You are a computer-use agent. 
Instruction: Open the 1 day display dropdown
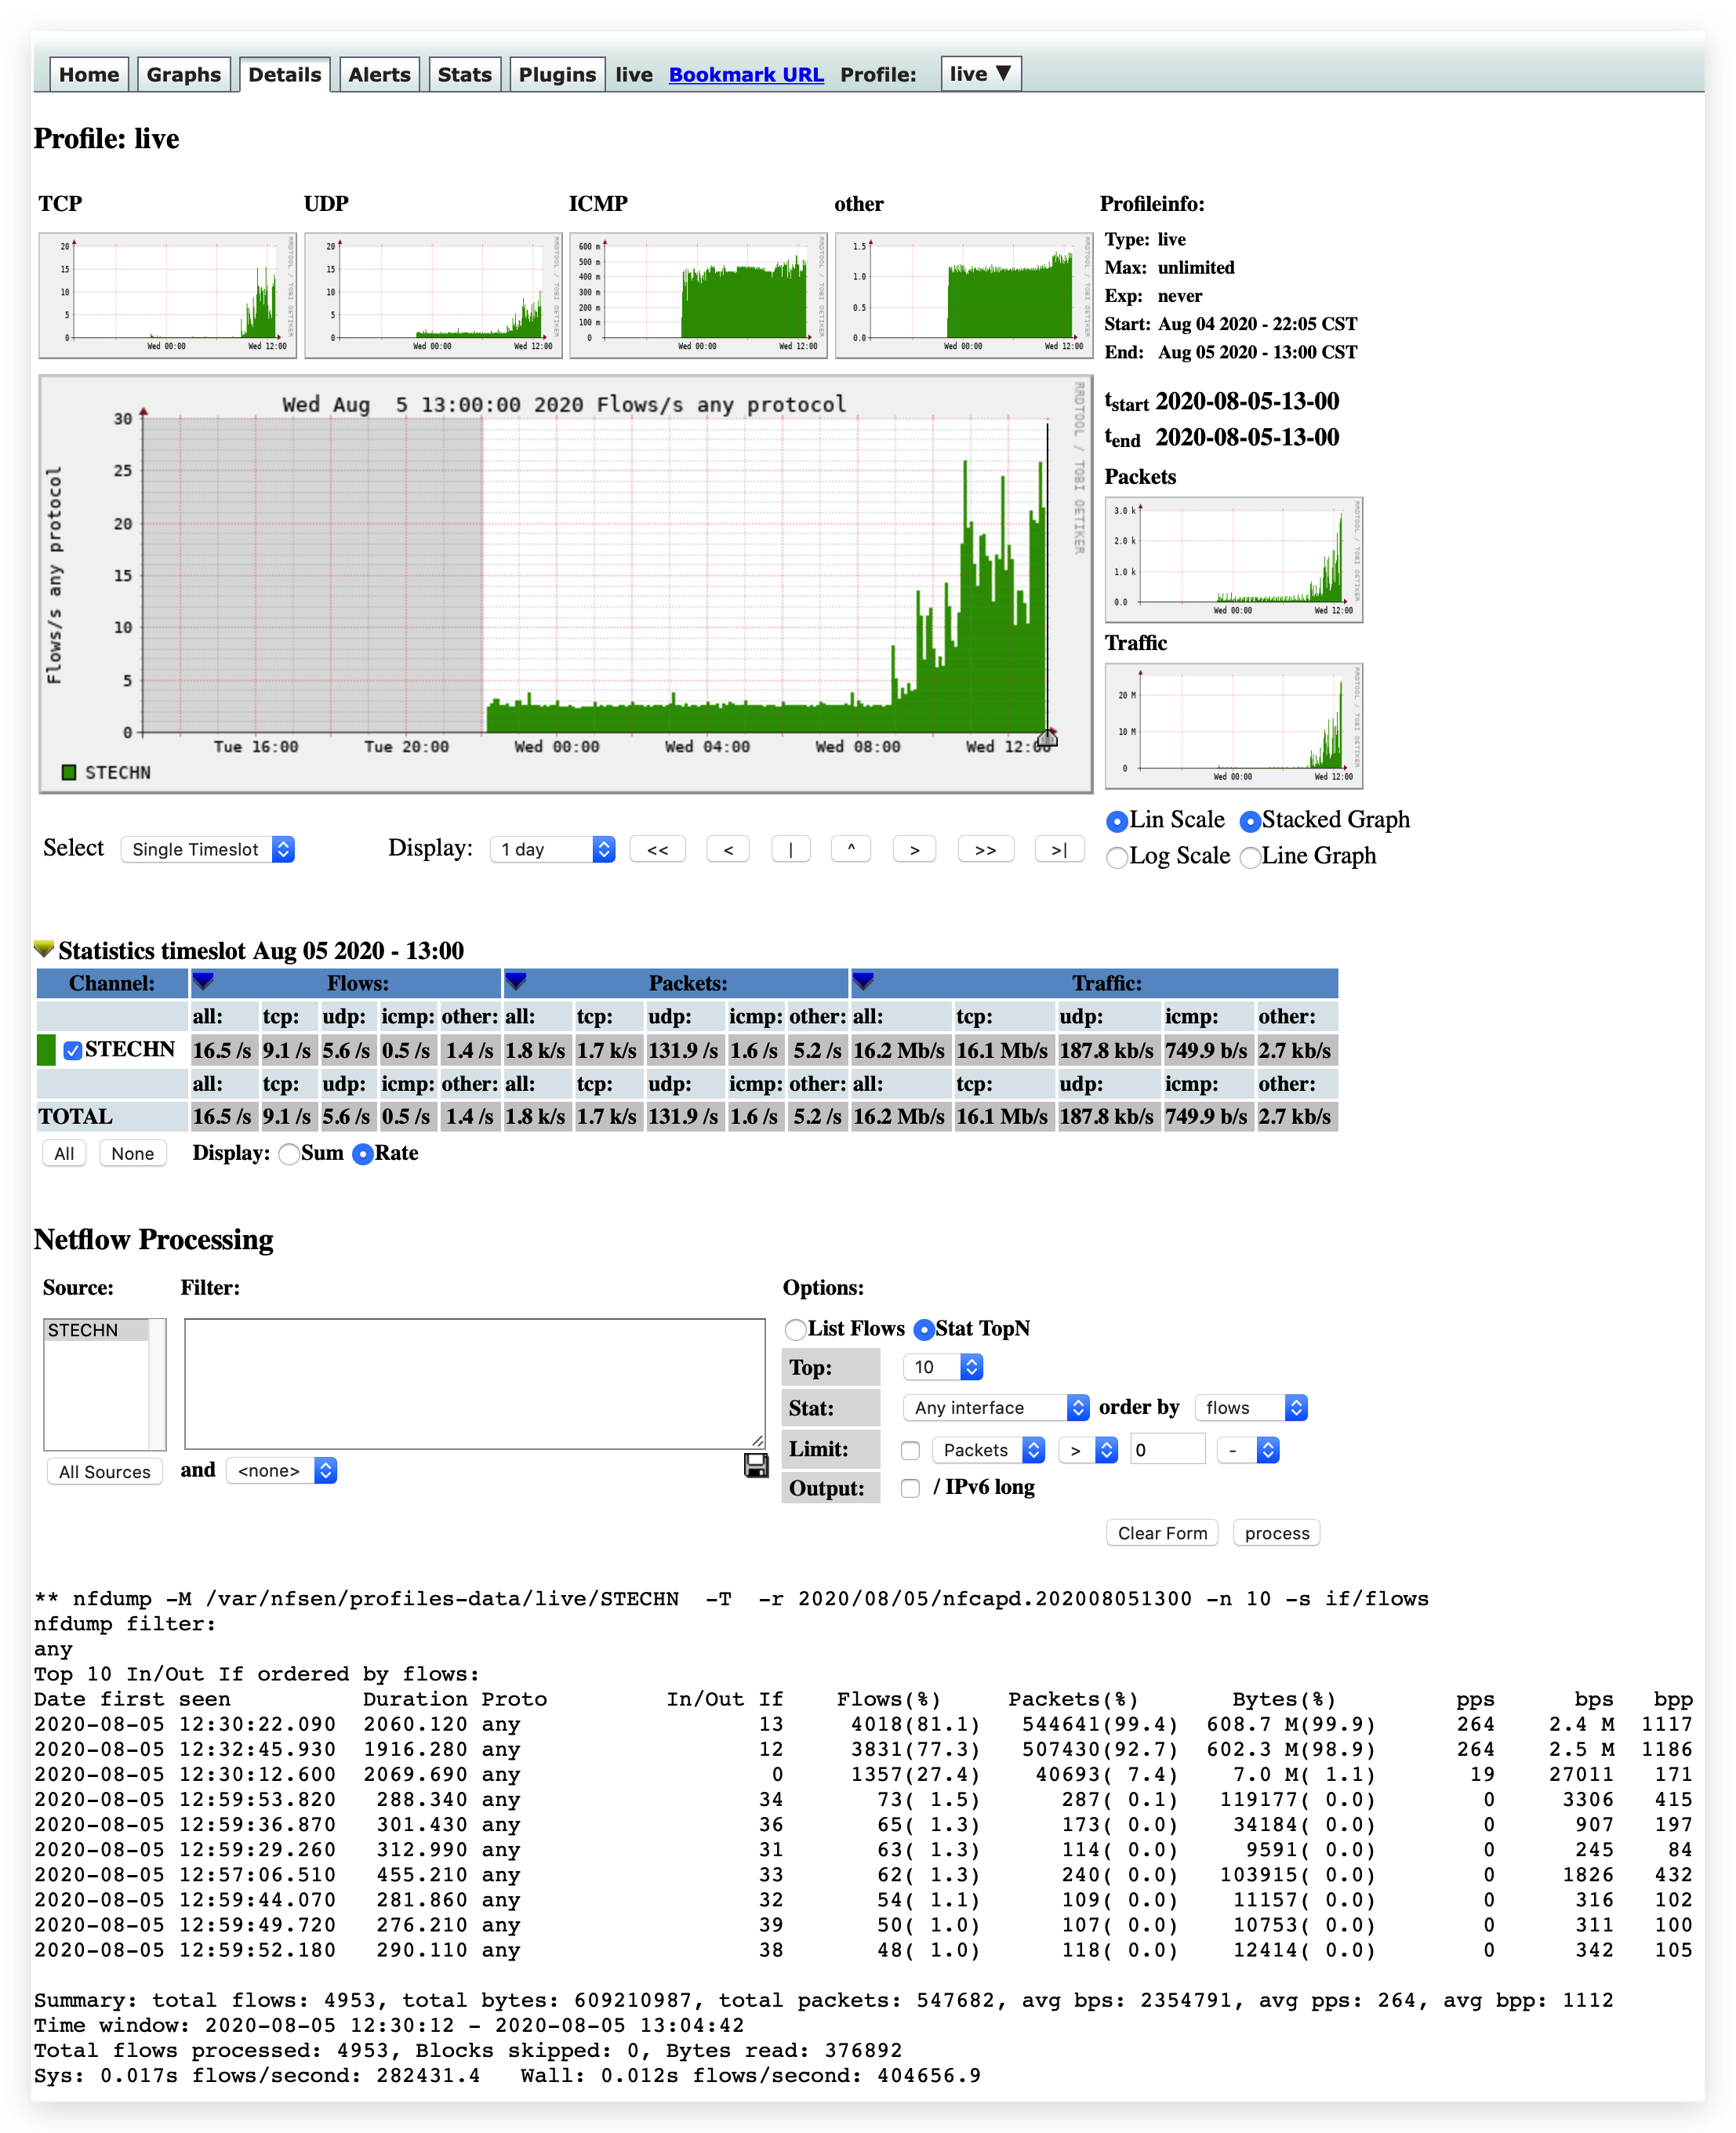(x=552, y=849)
